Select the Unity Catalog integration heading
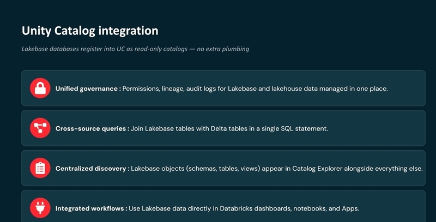This screenshot has height=222, width=436. 90,30
